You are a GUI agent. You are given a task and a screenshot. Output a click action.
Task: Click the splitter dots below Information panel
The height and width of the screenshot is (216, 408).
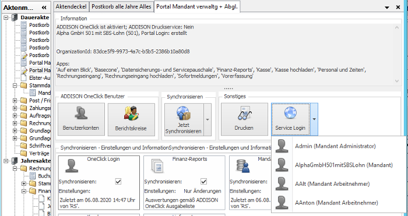[x=228, y=88]
